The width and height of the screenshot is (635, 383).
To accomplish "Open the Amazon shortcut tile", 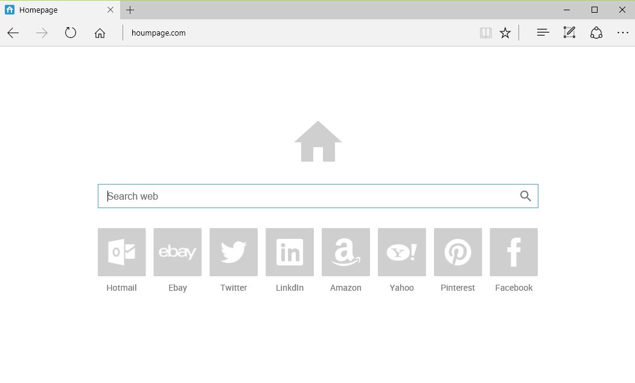I will point(345,252).
